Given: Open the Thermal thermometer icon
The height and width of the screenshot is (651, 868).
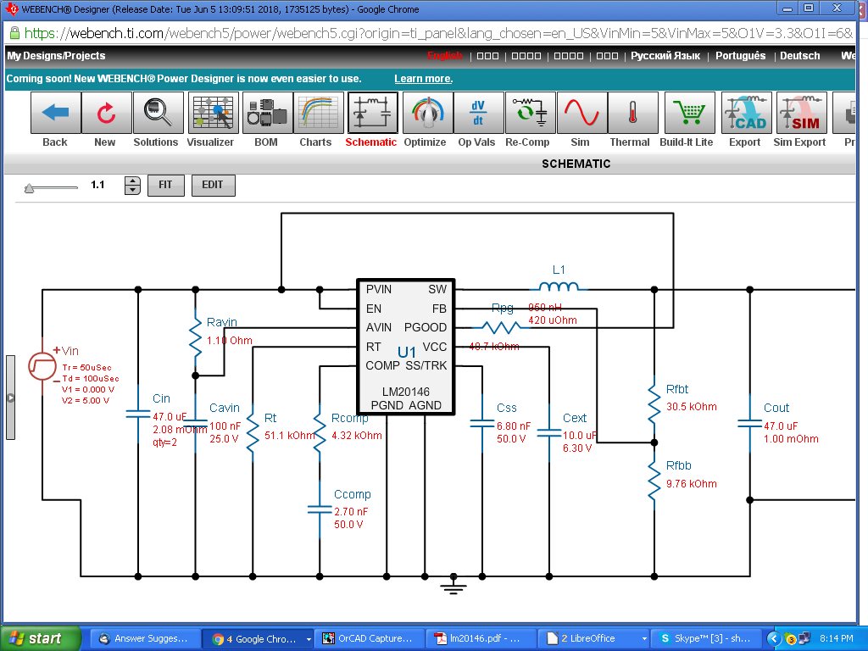Looking at the screenshot, I should [x=632, y=113].
